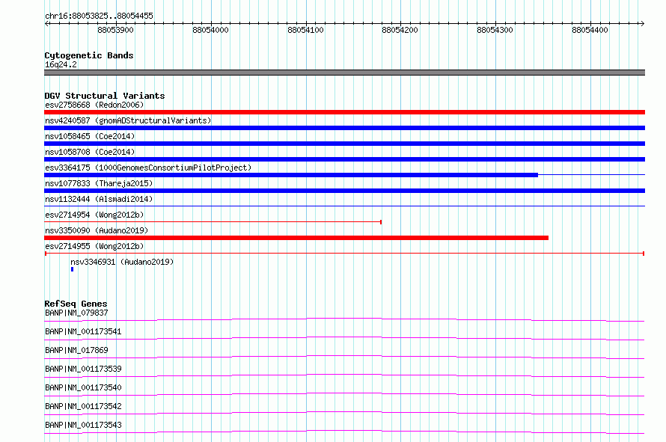The height and width of the screenshot is (442, 666).
Task: Open variant label esv2714955 (Wong2012b)
Action: coord(94,246)
